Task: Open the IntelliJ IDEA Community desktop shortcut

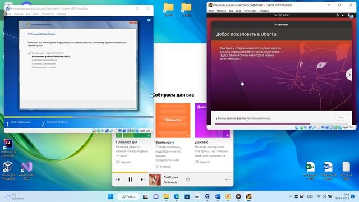Action: (x=8, y=148)
